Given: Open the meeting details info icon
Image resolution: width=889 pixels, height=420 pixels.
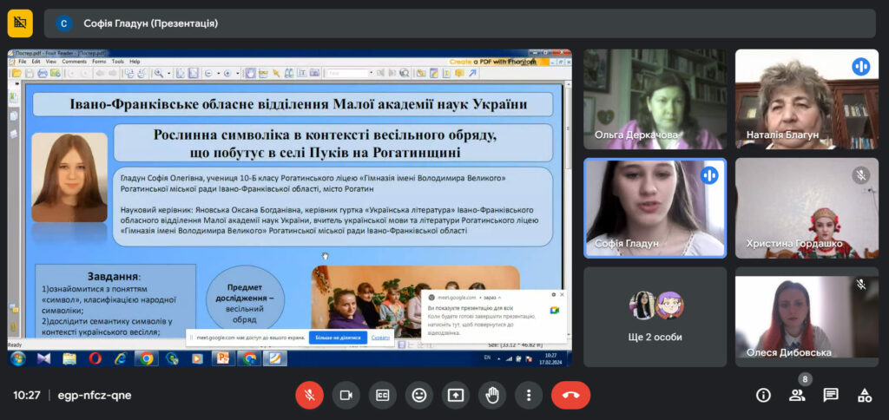Looking at the screenshot, I should pyautogui.click(x=763, y=395).
